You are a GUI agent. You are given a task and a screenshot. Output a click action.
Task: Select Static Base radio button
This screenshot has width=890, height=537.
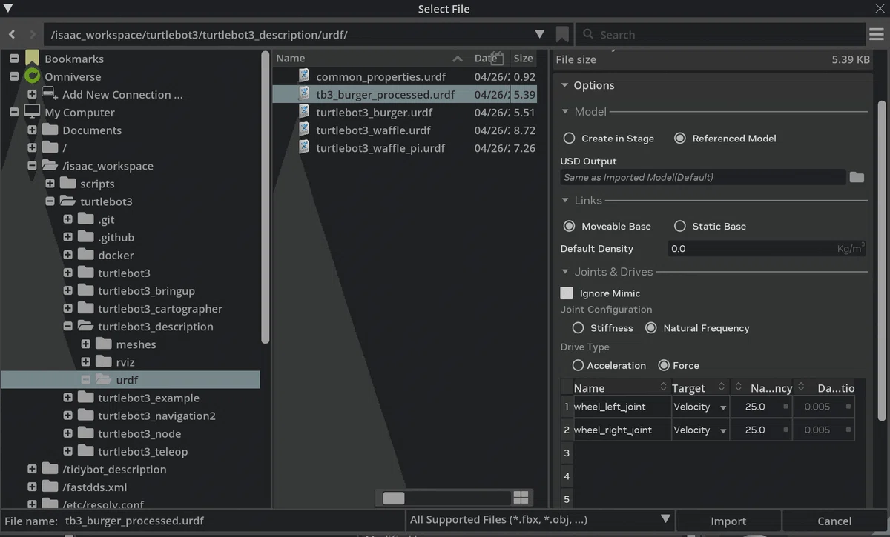[679, 226]
